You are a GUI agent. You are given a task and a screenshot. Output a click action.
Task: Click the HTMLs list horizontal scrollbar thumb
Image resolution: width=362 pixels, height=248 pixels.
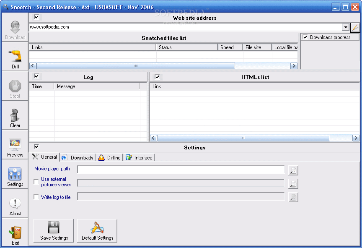pyautogui.click(x=243, y=138)
